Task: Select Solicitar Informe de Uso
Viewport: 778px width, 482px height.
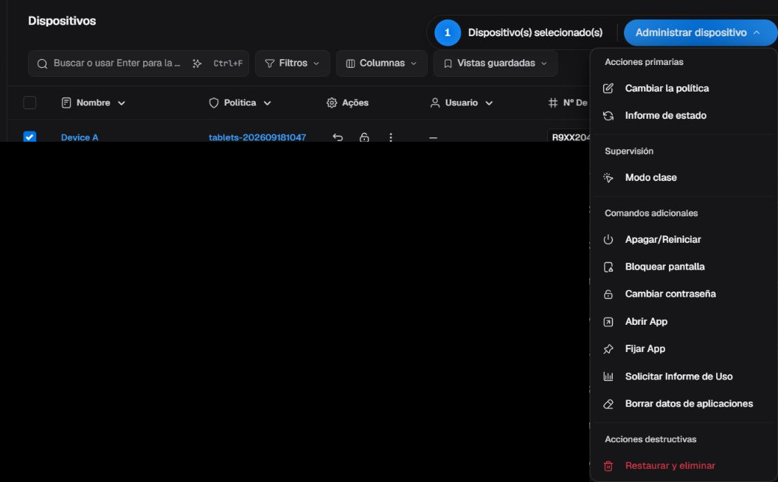Action: click(x=684, y=376)
